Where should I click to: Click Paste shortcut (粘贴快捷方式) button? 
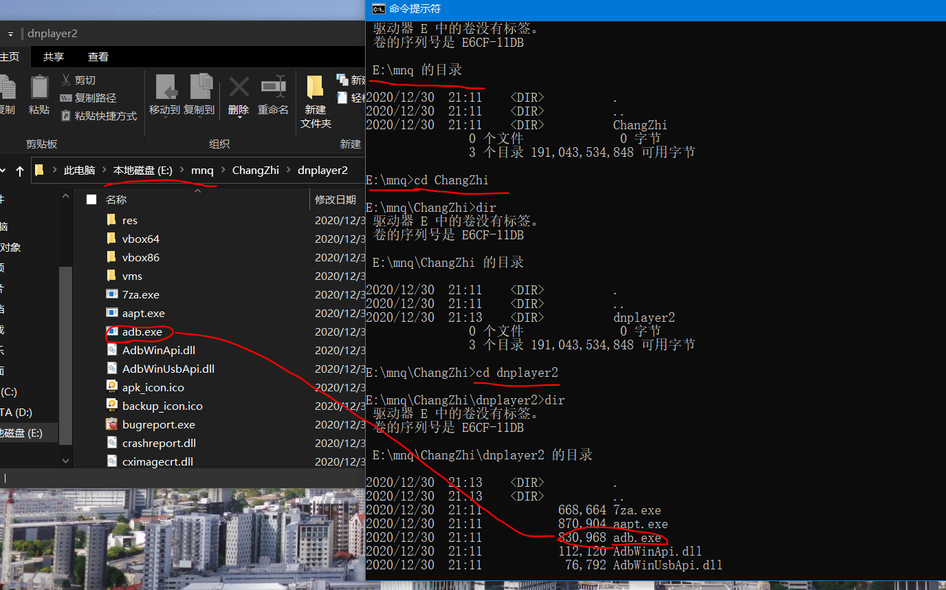(x=98, y=116)
